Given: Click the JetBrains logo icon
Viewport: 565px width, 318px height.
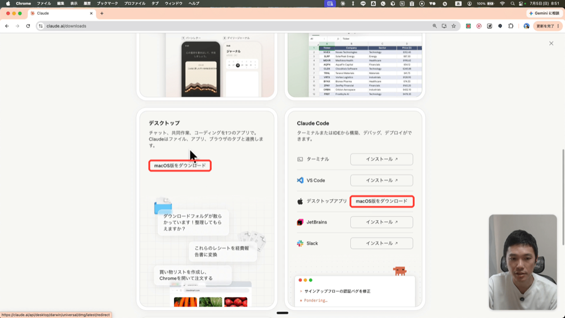Looking at the screenshot, I should (300, 222).
